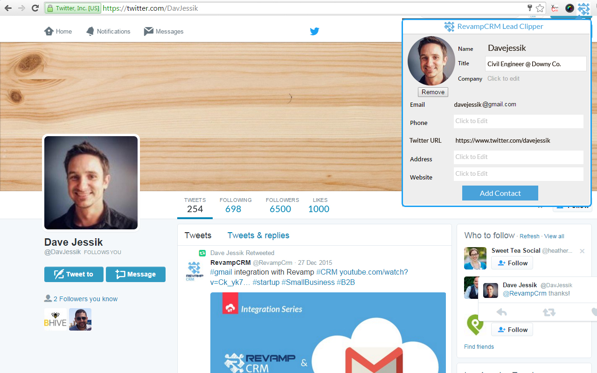Go back in the browser
597x373 pixels.
(8, 8)
